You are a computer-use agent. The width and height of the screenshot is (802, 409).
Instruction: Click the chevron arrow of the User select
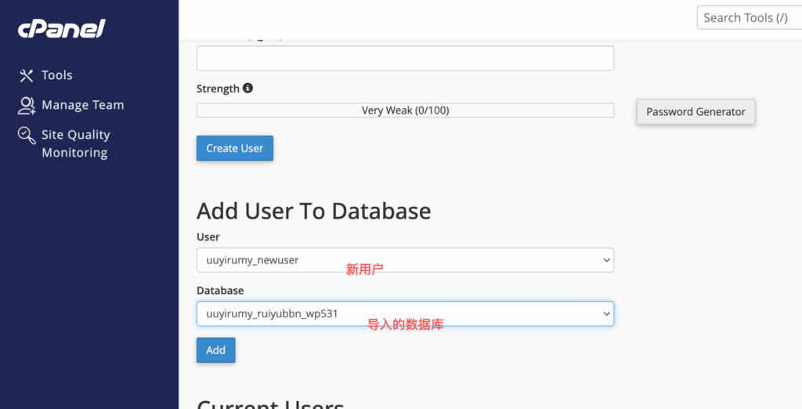coord(605,260)
